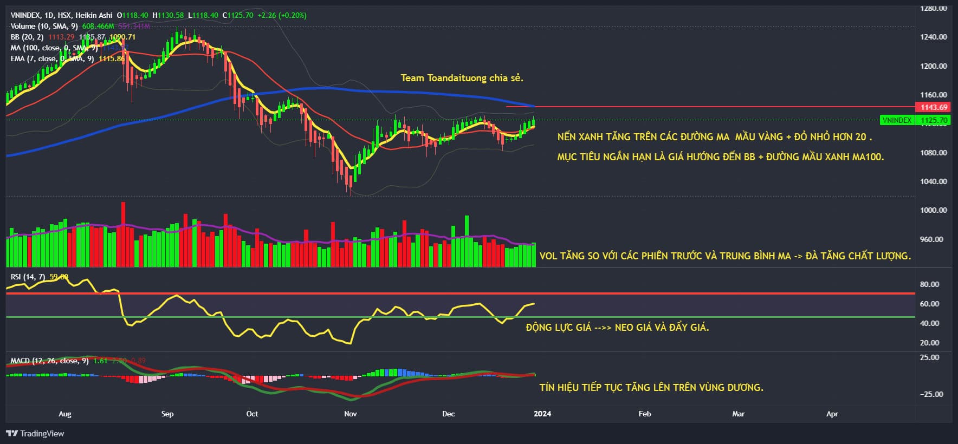The height and width of the screenshot is (444, 958).
Task: Click the 'Team Toandaituong chia sẻ.' annotation
Action: click(462, 78)
